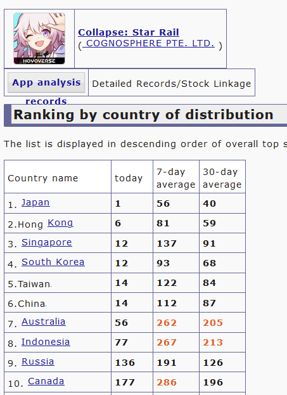Screen dimensions: 287x395
Task: Open the Canada country link
Action: tap(46, 381)
